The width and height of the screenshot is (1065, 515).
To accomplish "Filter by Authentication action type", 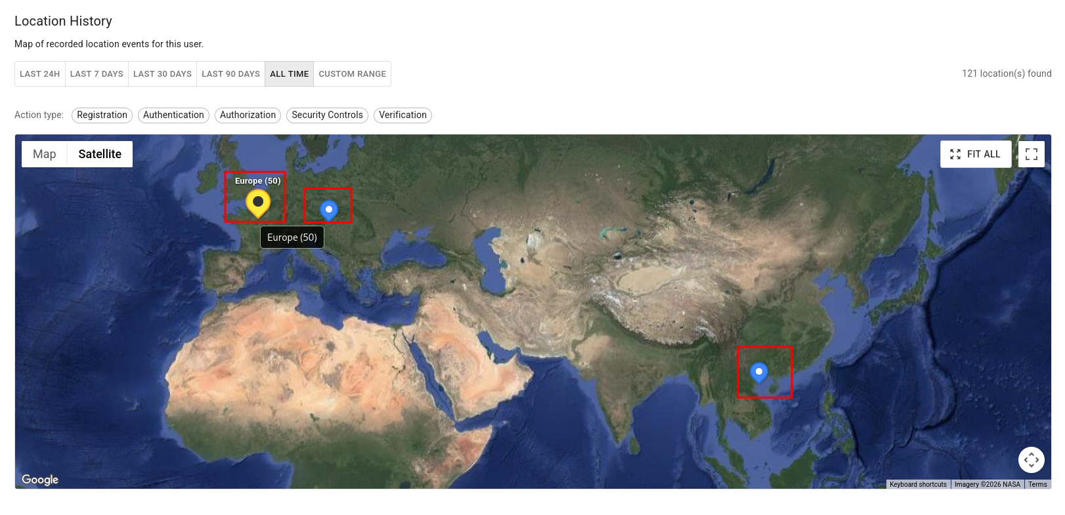I will (173, 115).
